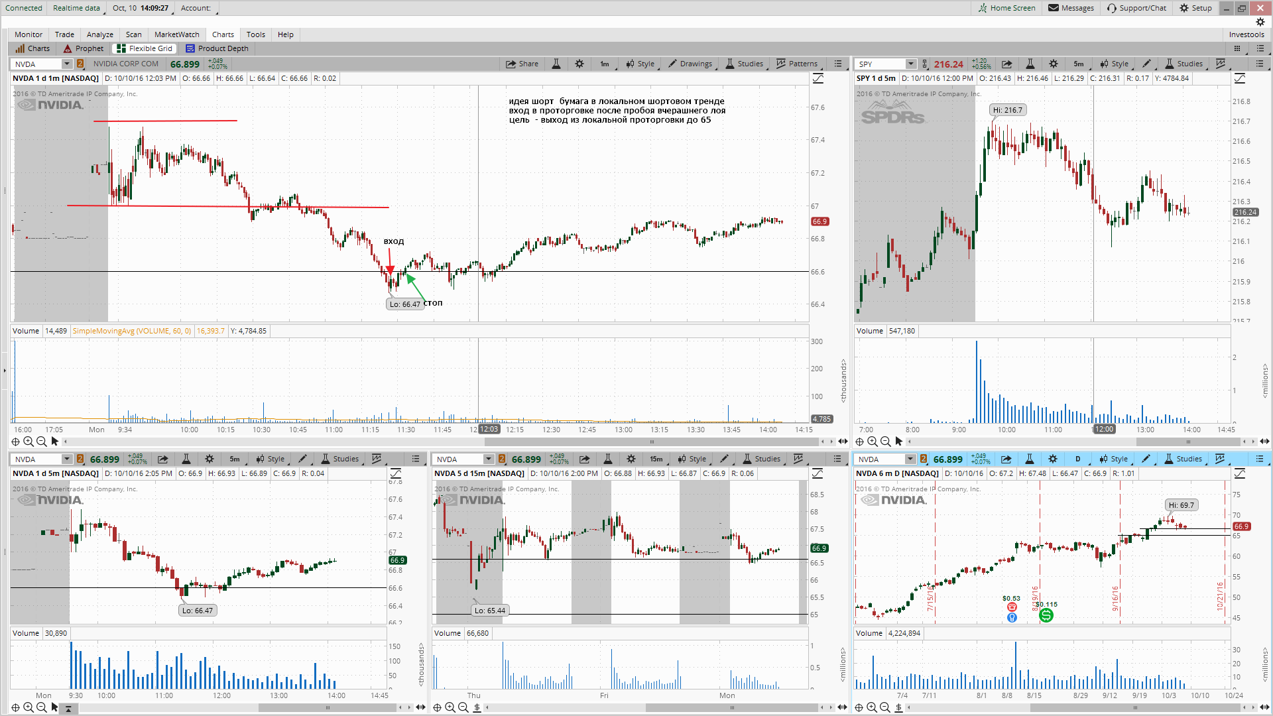This screenshot has width=1273, height=716.
Task: Open drawings pencil in SPY chart toolbar
Action: tap(1146, 64)
